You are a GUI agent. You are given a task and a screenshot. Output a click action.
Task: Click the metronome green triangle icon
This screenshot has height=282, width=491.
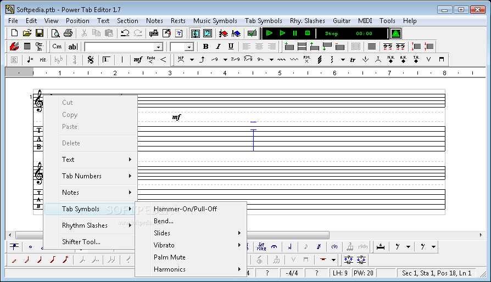pyautogui.click(x=396, y=33)
